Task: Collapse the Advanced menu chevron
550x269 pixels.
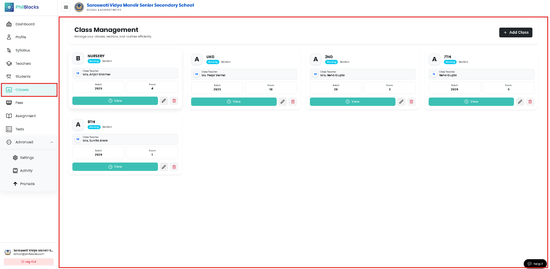Action: pos(52,142)
